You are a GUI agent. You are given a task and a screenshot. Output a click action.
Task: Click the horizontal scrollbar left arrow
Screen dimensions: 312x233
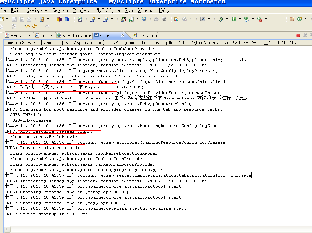[x=7, y=229]
